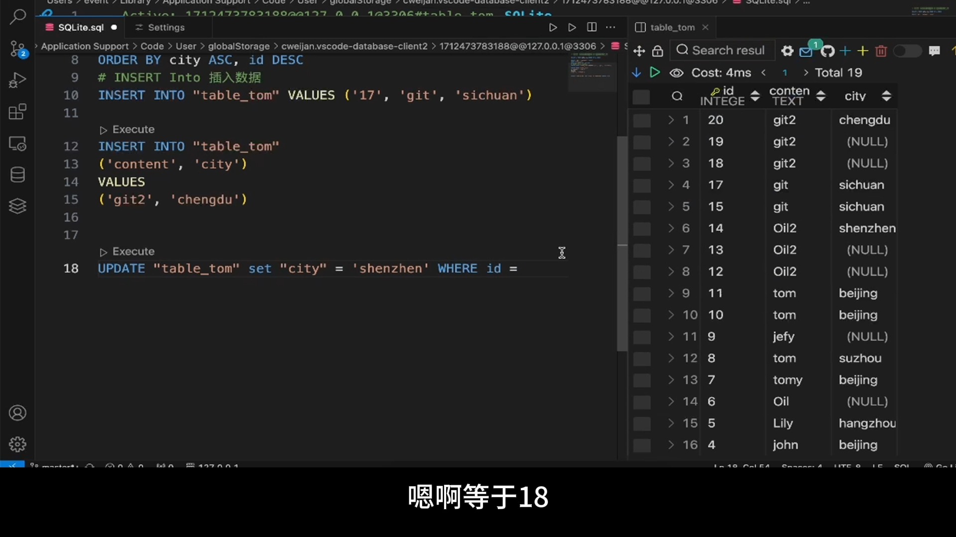Click the blue down arrow export icon
The width and height of the screenshot is (956, 537).
[x=636, y=73]
